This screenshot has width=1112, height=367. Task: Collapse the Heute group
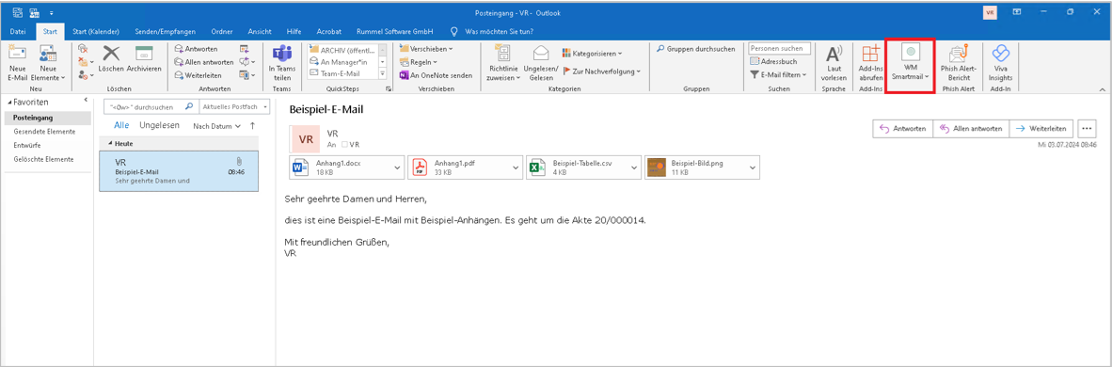point(110,143)
